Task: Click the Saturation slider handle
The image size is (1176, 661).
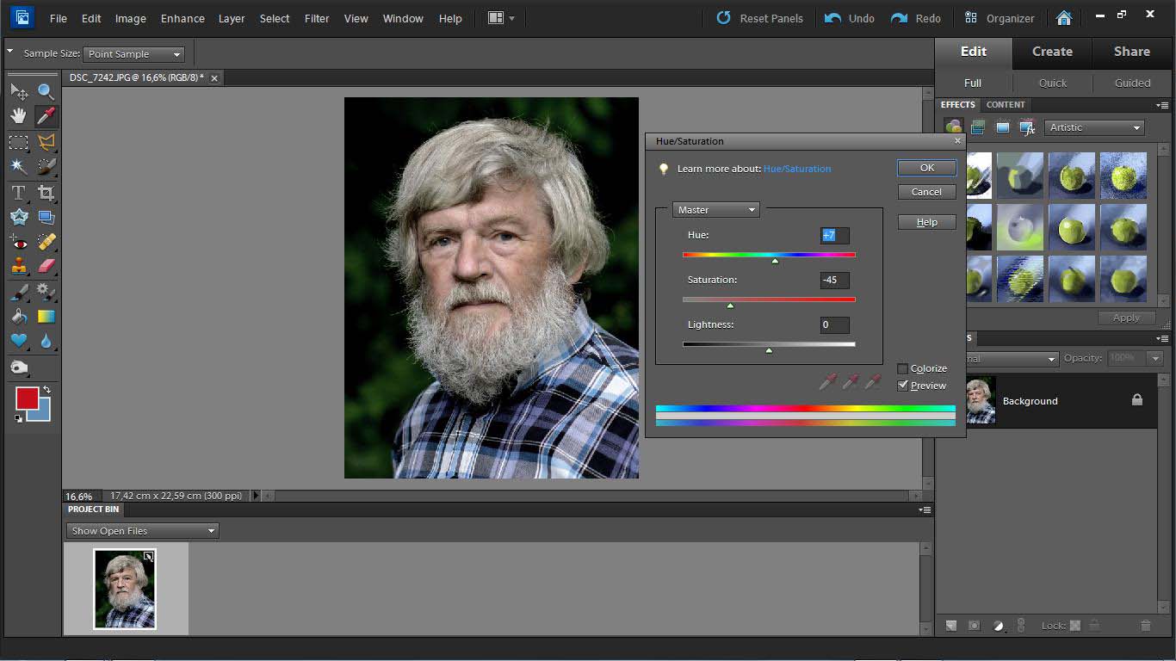Action: [x=730, y=306]
